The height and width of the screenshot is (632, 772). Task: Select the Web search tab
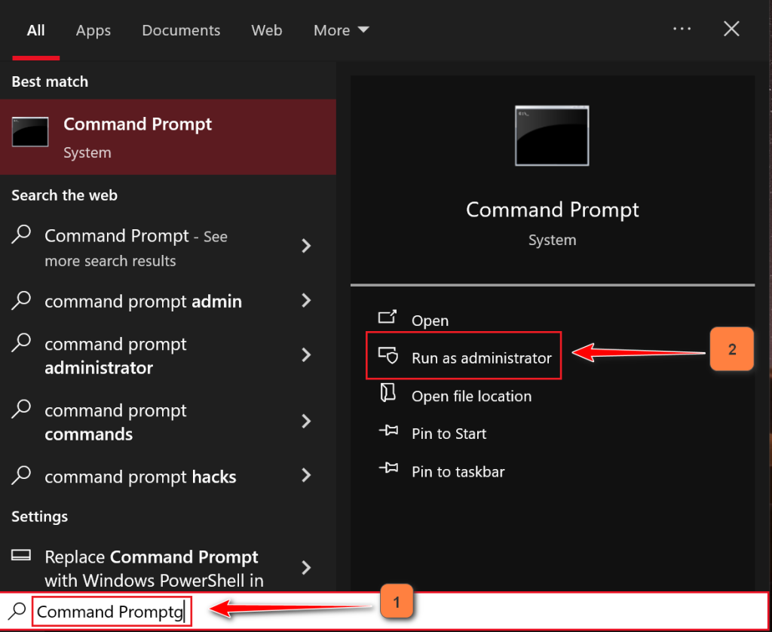[x=267, y=30]
